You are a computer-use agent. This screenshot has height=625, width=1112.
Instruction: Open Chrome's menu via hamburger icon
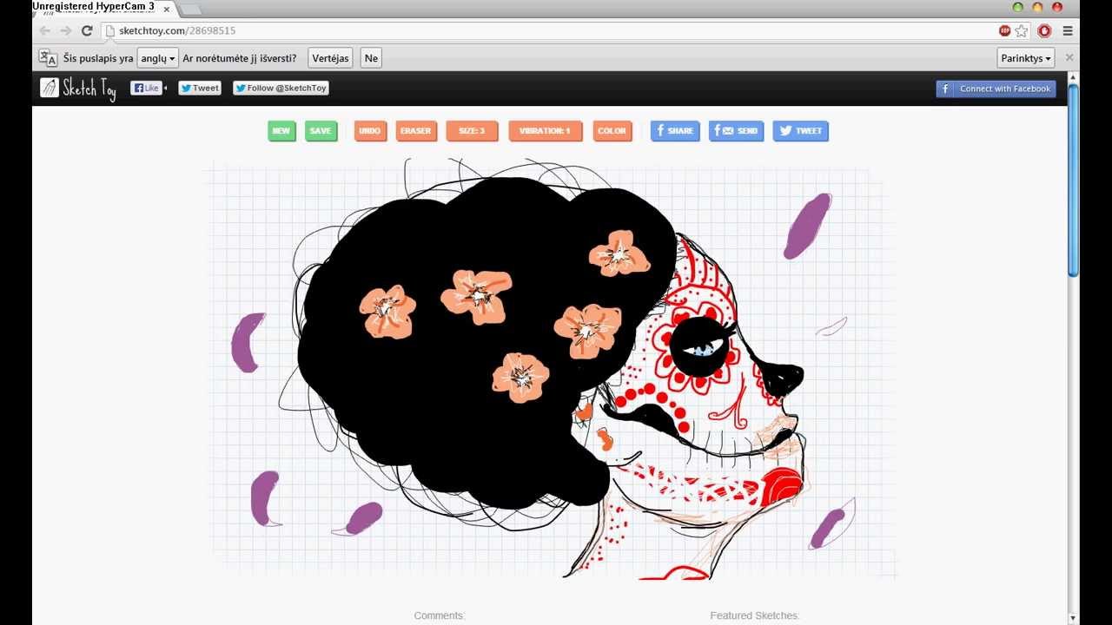tap(1067, 29)
